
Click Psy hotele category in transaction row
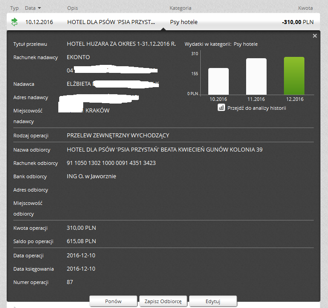coord(184,22)
